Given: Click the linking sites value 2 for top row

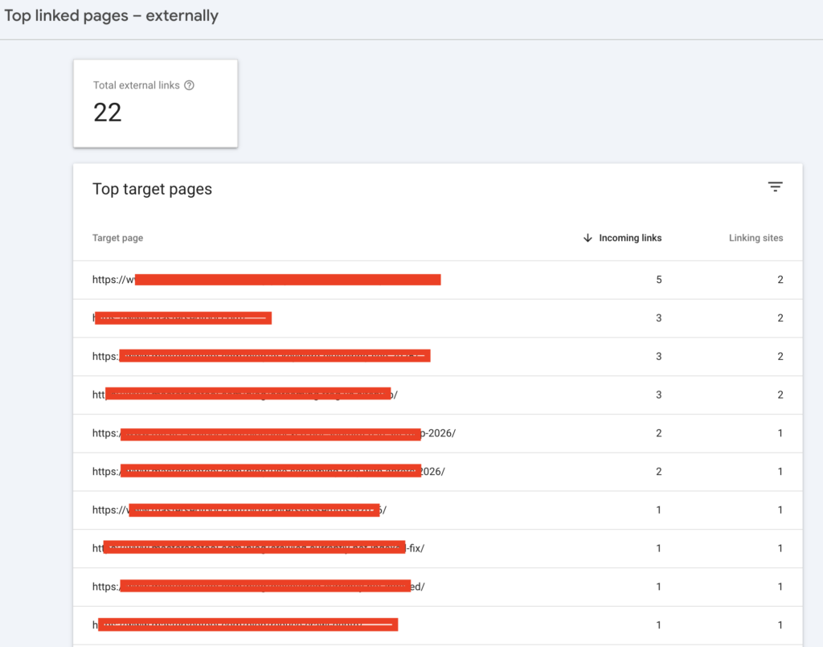Looking at the screenshot, I should click(780, 279).
